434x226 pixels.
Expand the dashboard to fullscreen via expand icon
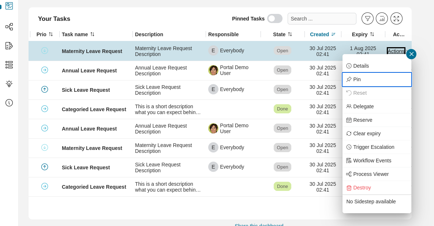pyautogui.click(x=396, y=18)
